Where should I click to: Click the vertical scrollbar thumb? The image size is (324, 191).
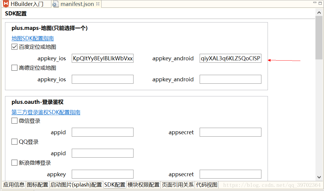(319, 38)
